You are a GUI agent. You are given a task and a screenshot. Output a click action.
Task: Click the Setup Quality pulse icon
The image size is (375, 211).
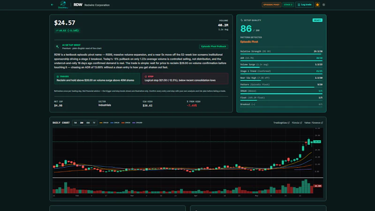241,20
